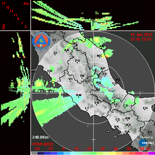Click the HVMI [dBZ] product label
Image resolution: width=155 pixels, height=155 pixels.
point(43,144)
